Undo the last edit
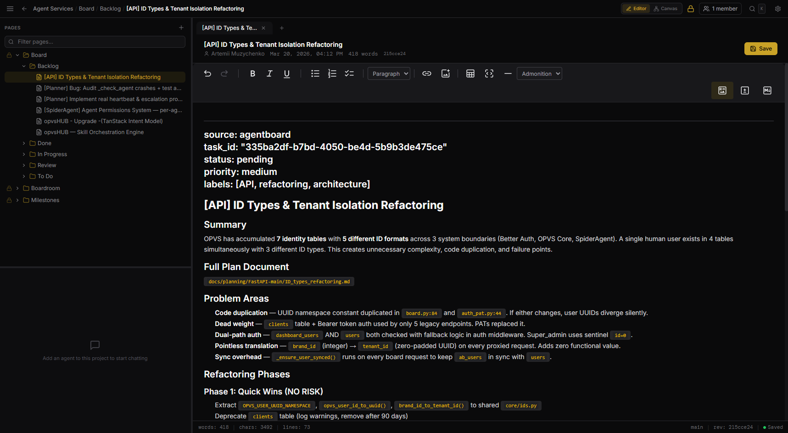Screen dimensions: 788x433 [x=207, y=73]
